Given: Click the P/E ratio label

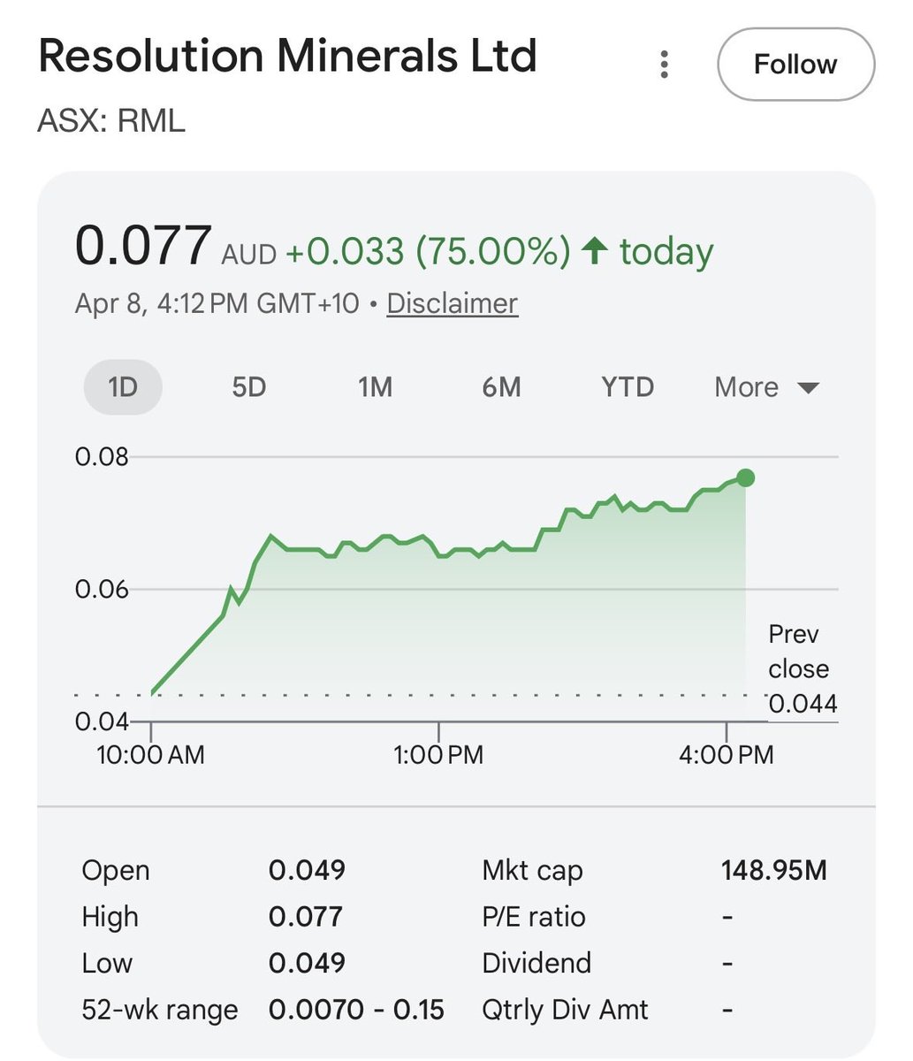Looking at the screenshot, I should click(x=534, y=917).
